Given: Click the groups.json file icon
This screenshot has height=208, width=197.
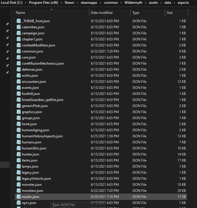Looking at the screenshot, I should [x=18, y=118].
